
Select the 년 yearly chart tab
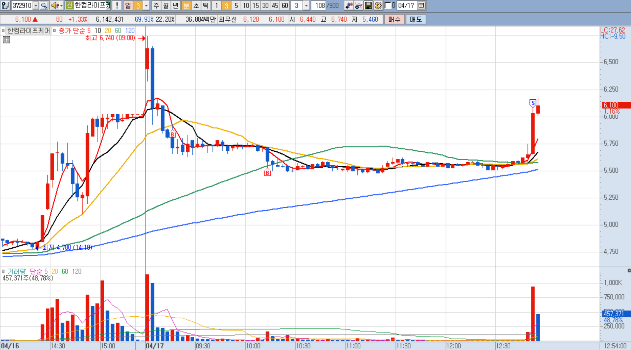(x=176, y=5)
